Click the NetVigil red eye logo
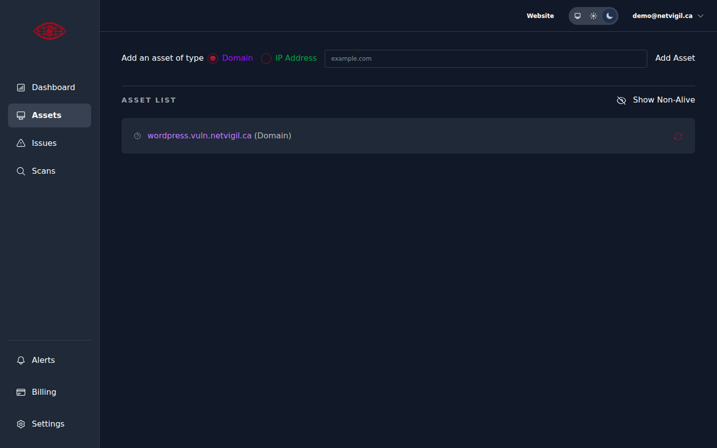The width and height of the screenshot is (717, 448). [50, 31]
